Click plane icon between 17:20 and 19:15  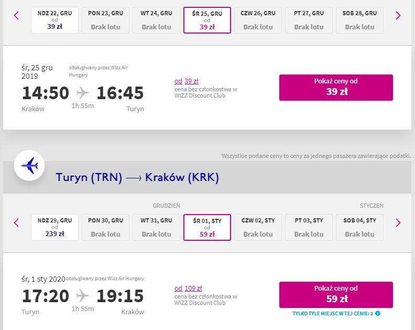[x=83, y=296]
